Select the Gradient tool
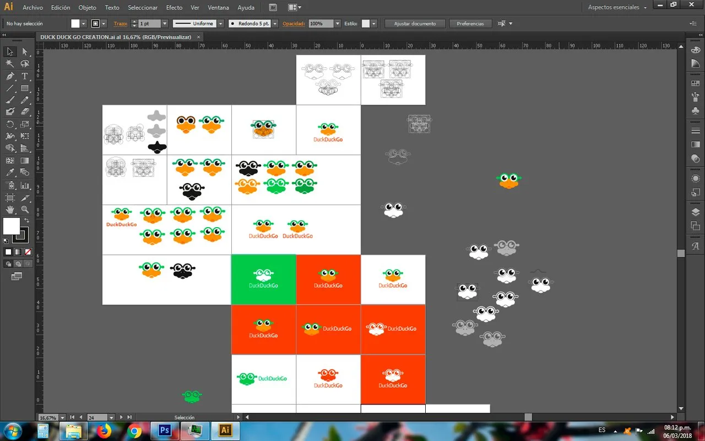 [25, 161]
